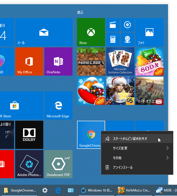Open the Candy Crush Saga snowy tile
This screenshot has width=177, height=196.
coord(91,91)
